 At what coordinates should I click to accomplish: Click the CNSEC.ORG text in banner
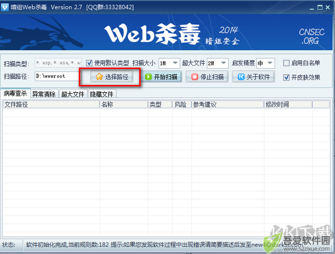coord(312,36)
